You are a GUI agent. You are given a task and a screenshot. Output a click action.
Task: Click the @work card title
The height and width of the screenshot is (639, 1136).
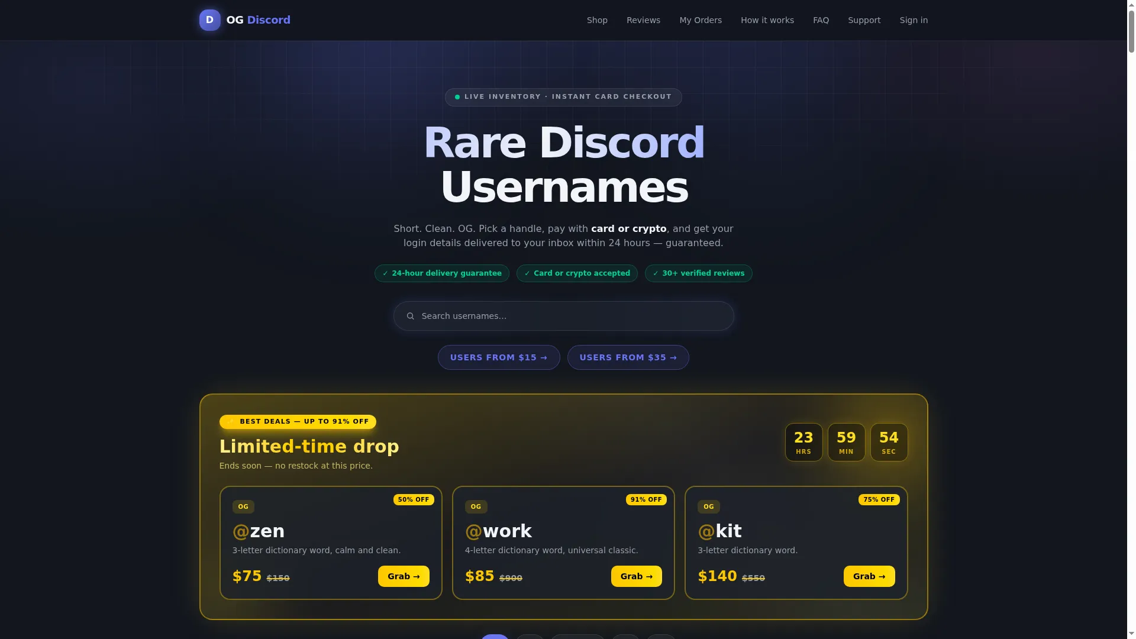(498, 531)
